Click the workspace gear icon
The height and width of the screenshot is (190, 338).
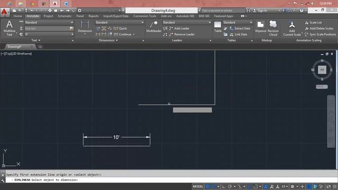click(x=80, y=11)
